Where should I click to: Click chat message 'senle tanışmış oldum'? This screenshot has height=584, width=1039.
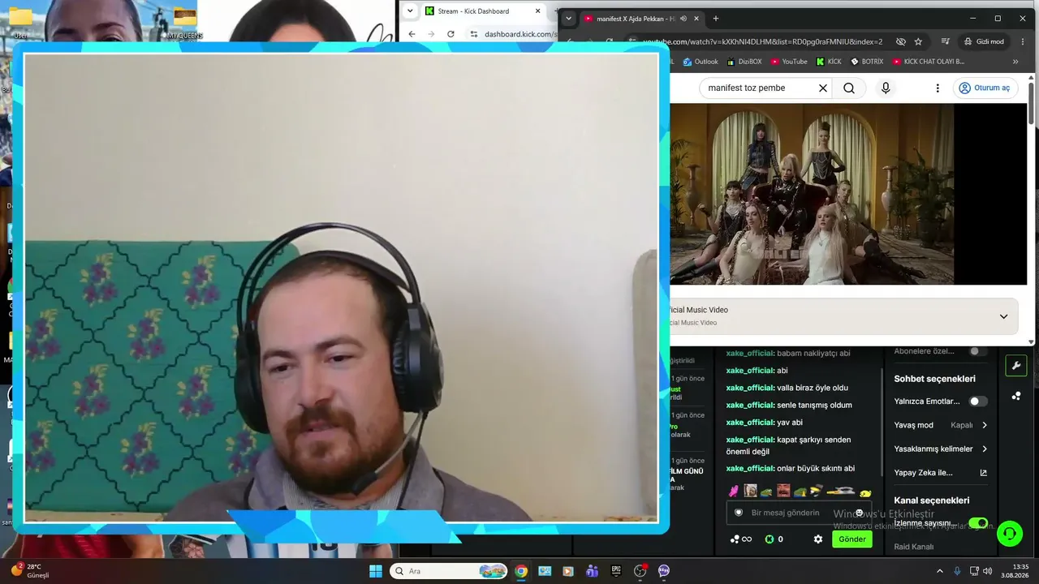point(814,405)
